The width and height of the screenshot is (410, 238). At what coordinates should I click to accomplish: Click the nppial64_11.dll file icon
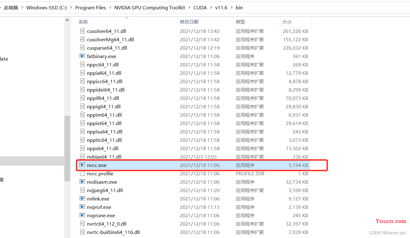82,73
